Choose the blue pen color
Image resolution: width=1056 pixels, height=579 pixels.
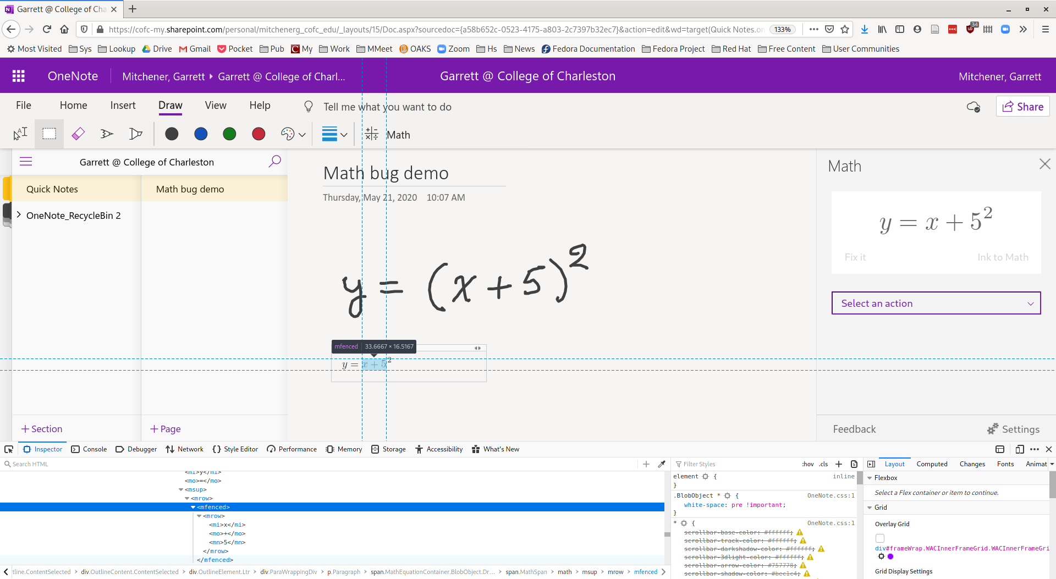[201, 134]
